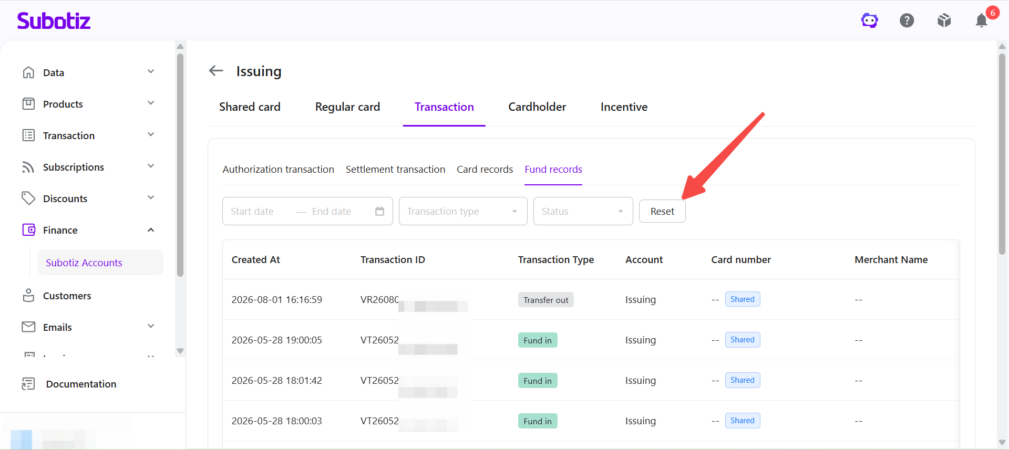The width and height of the screenshot is (1009, 450).
Task: Click the Subotiz logo
Action: pyautogui.click(x=54, y=20)
